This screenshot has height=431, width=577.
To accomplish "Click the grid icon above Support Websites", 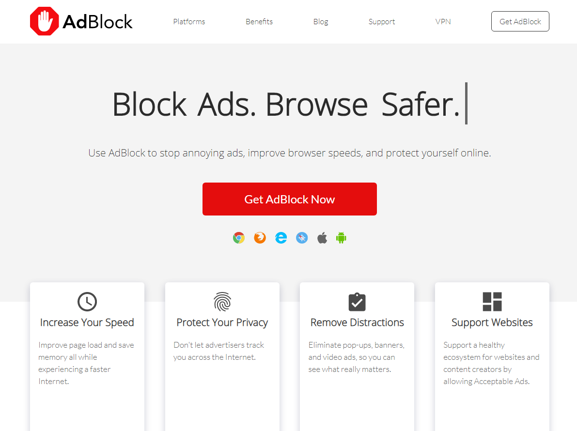I will point(492,302).
